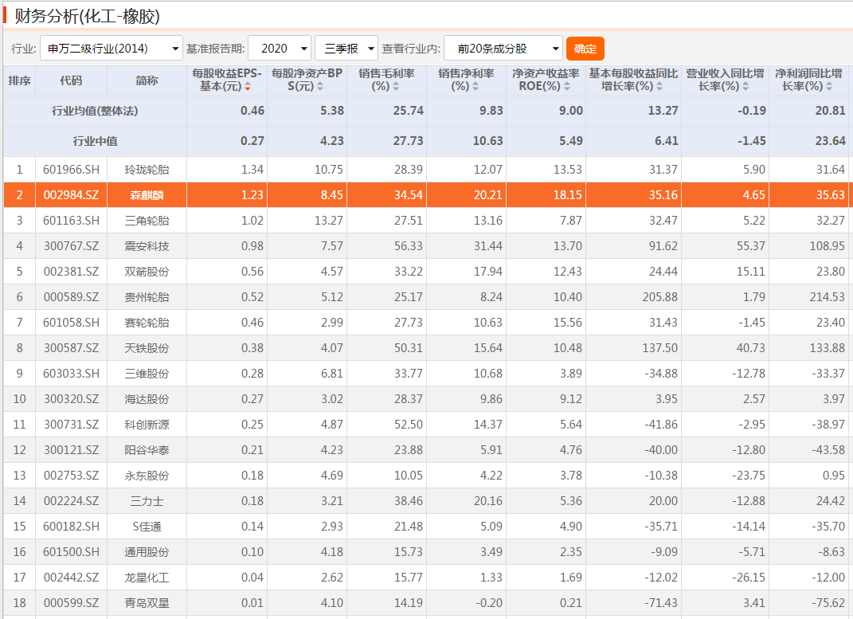Click the 通用股份 name cell

[x=147, y=552]
